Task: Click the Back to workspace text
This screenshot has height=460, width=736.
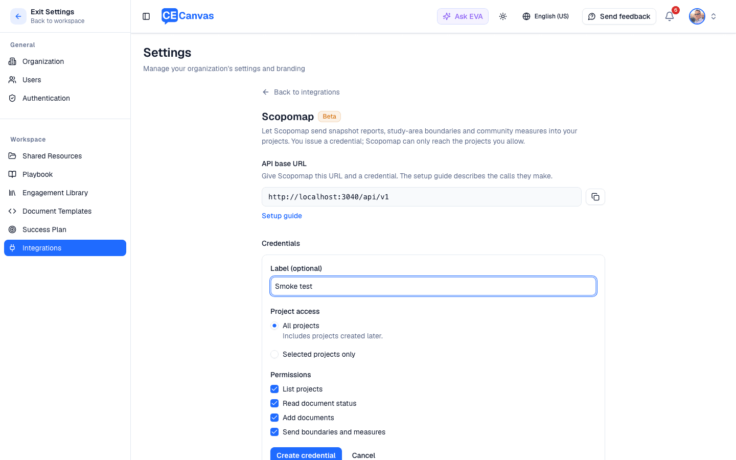Action: [58, 21]
